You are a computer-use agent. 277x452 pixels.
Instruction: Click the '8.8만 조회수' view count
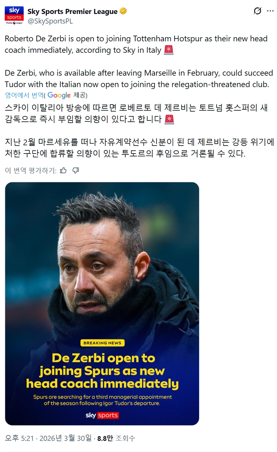[116, 438]
